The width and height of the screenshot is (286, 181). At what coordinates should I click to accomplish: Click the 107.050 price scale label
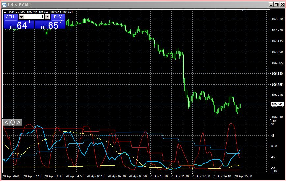click(277, 52)
